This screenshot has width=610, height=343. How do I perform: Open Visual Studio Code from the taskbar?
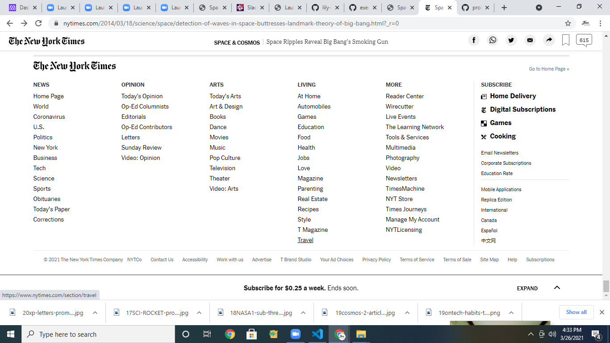(x=318, y=334)
